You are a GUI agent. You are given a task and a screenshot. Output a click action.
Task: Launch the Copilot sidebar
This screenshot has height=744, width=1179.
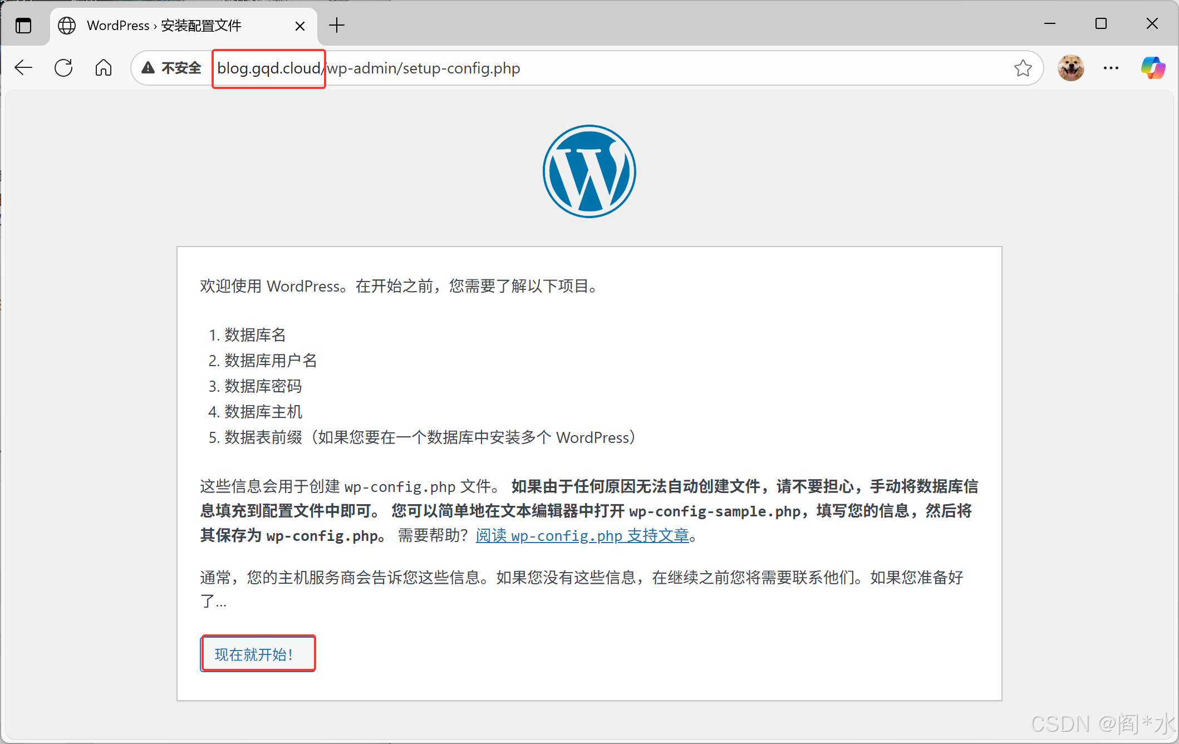click(x=1153, y=68)
